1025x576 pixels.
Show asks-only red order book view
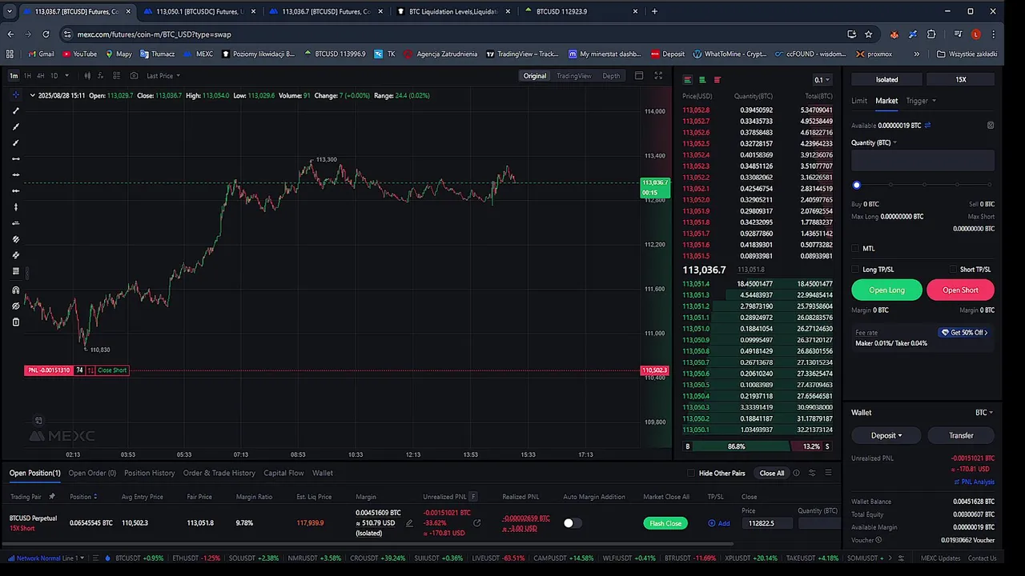tap(717, 80)
